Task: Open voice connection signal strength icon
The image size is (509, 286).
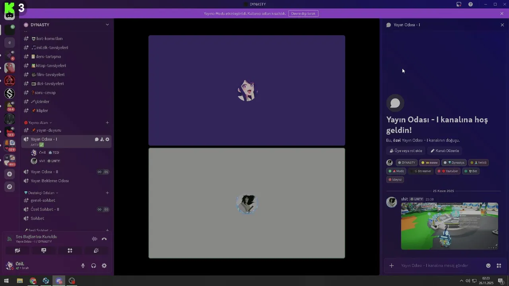Action: 10,239
